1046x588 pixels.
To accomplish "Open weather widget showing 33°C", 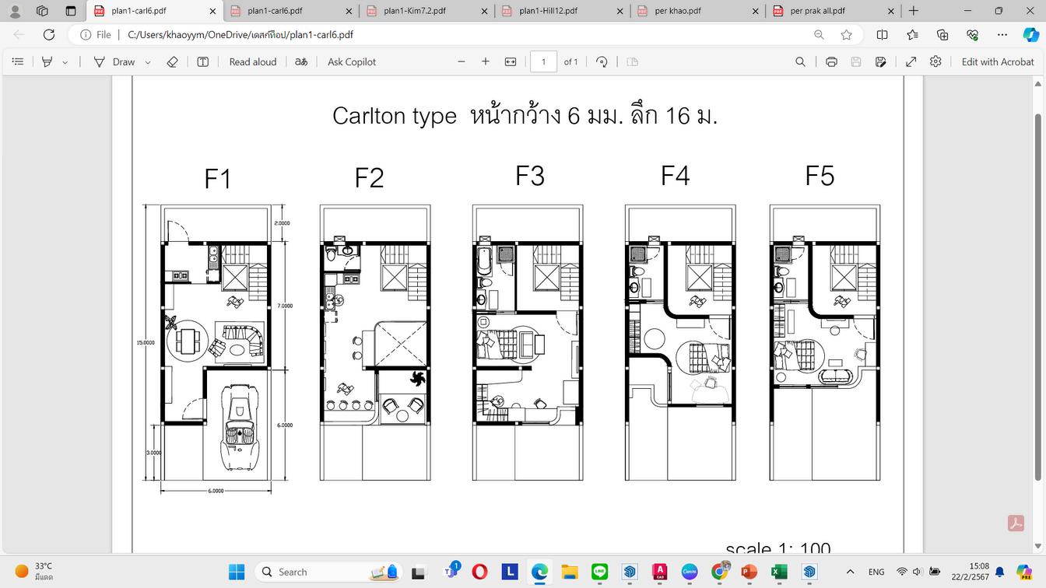I will pyautogui.click(x=35, y=572).
